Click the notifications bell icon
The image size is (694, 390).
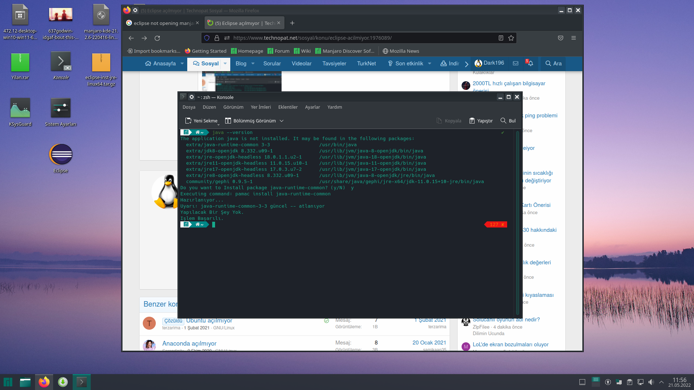tap(530, 64)
